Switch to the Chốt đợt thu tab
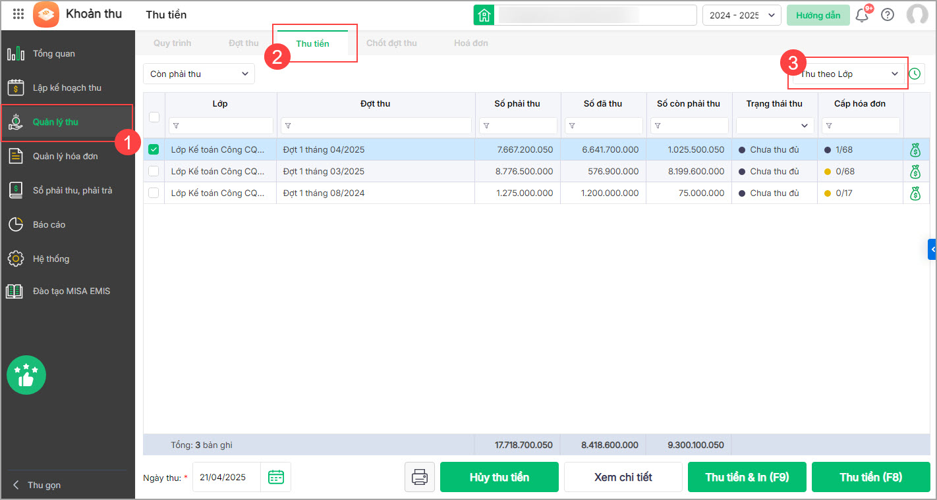The image size is (937, 500). (x=391, y=43)
